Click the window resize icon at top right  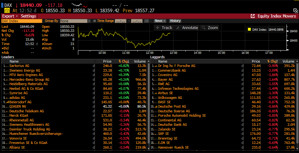(x=295, y=10)
